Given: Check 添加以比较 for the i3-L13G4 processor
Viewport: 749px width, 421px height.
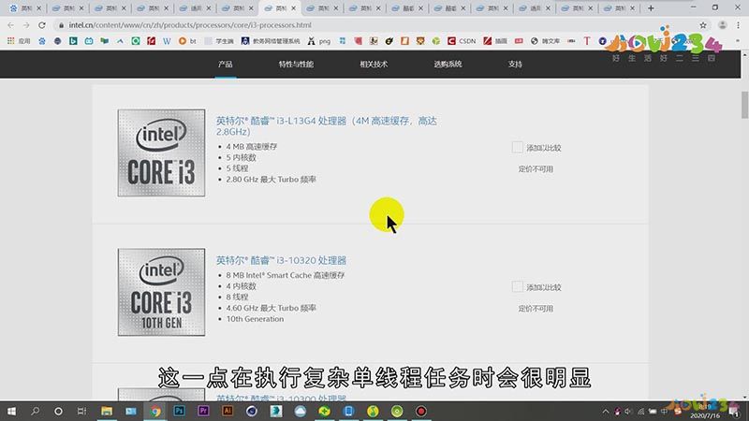Looking at the screenshot, I should click(x=517, y=147).
